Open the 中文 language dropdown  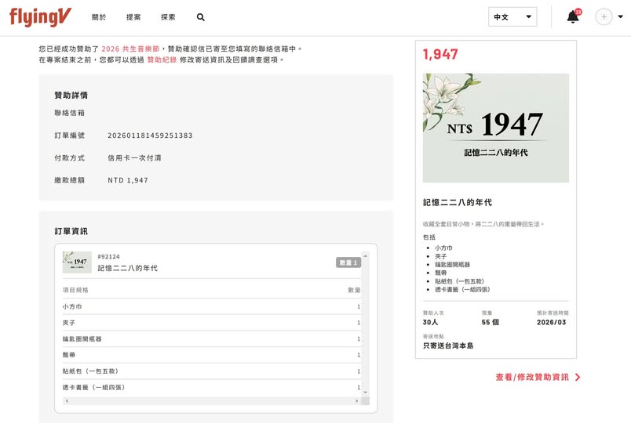(x=512, y=17)
